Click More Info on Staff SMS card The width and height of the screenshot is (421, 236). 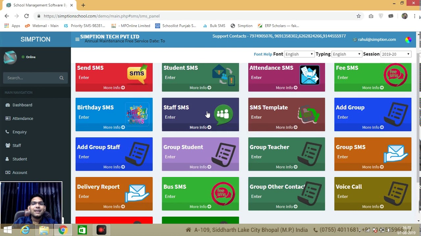pos(200,128)
